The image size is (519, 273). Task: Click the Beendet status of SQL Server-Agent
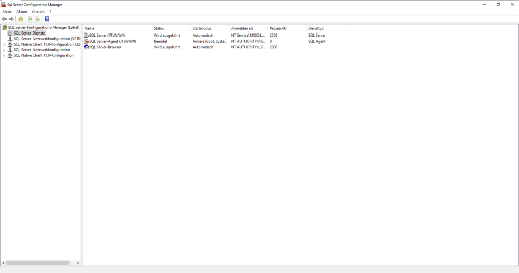160,41
